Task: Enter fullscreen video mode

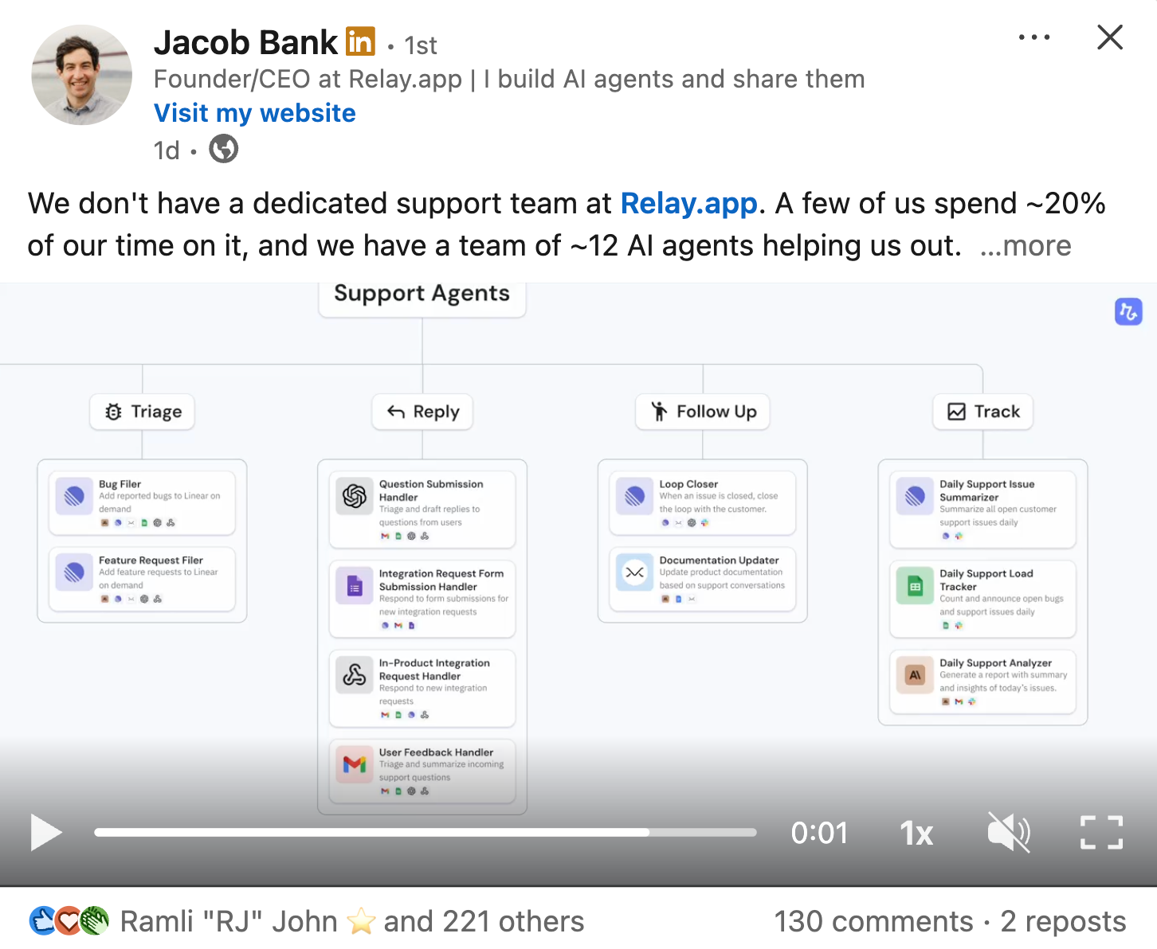Action: 1102,833
